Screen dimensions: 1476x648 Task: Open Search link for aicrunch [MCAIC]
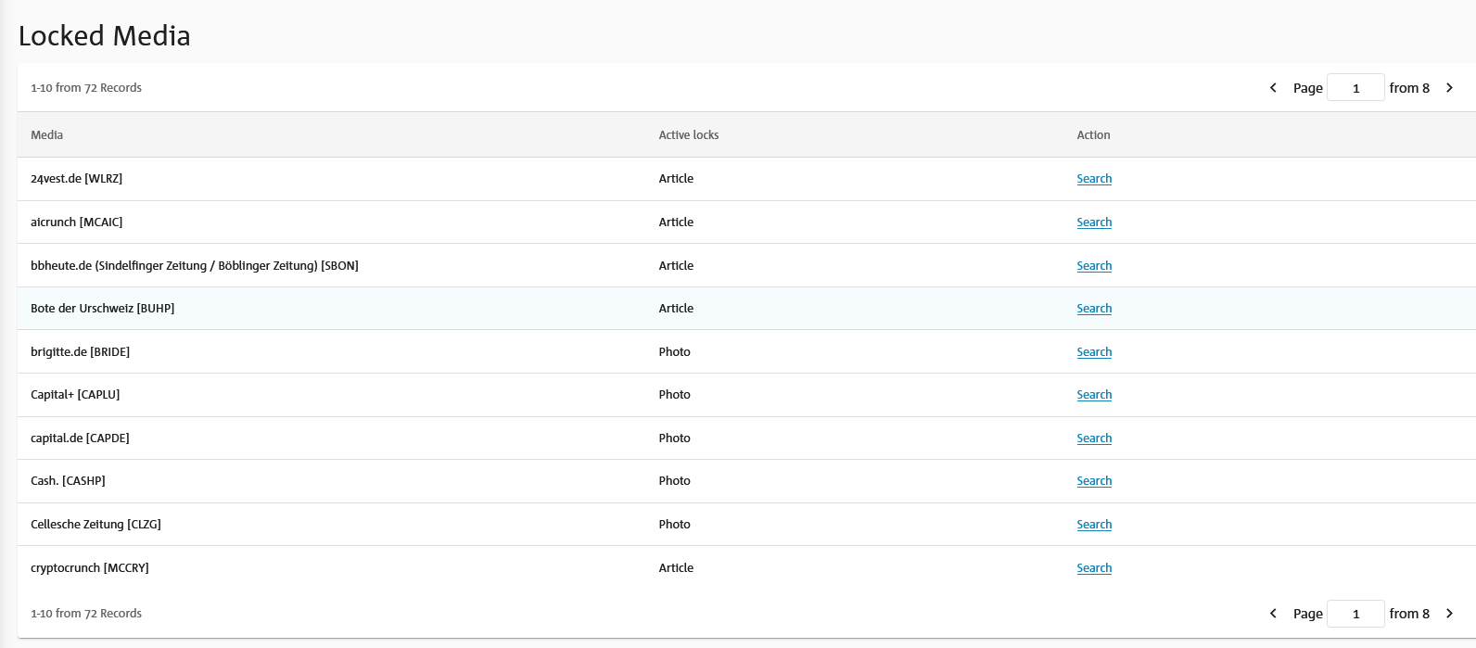[1094, 222]
